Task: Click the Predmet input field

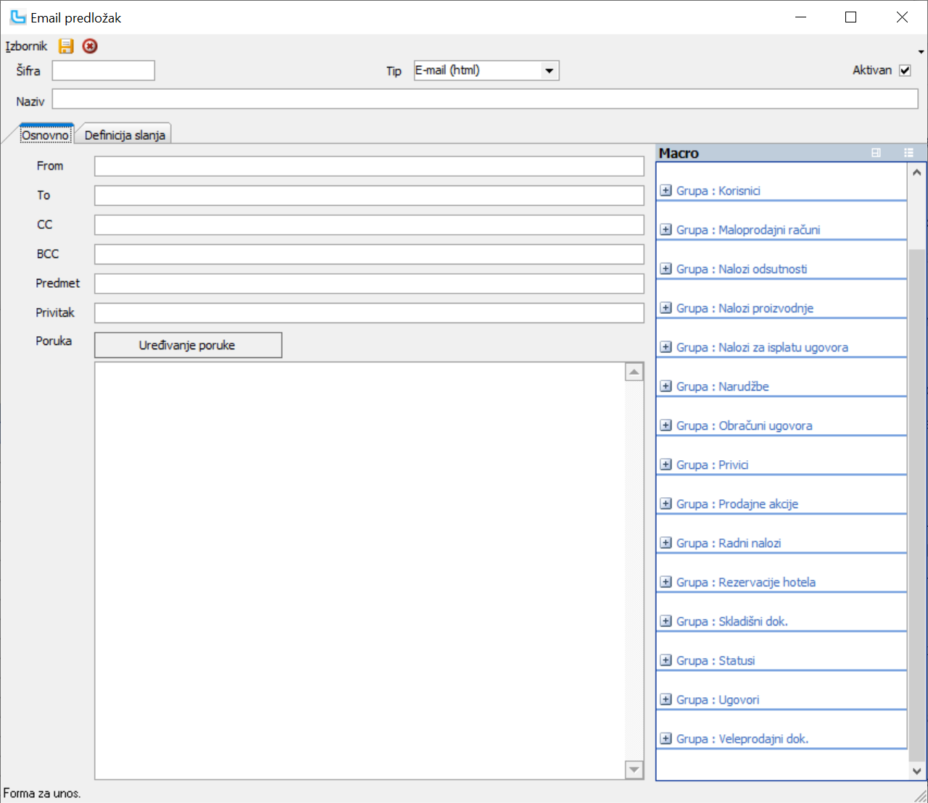Action: (369, 283)
